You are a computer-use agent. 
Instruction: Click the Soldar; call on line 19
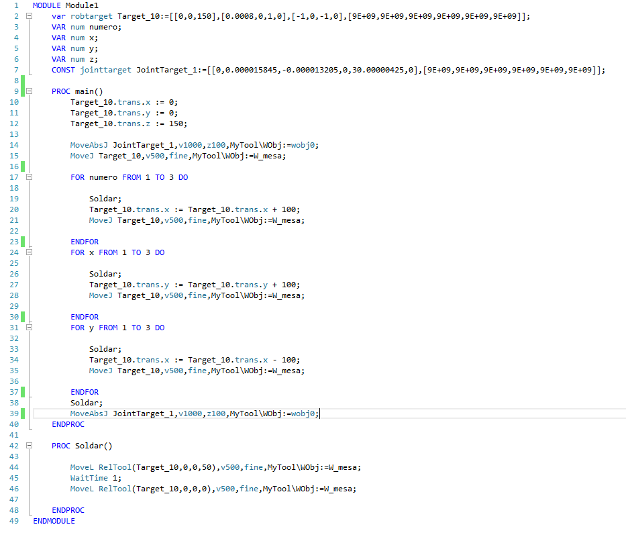105,199
